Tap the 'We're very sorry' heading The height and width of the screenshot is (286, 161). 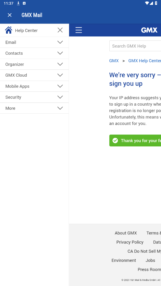[135, 79]
